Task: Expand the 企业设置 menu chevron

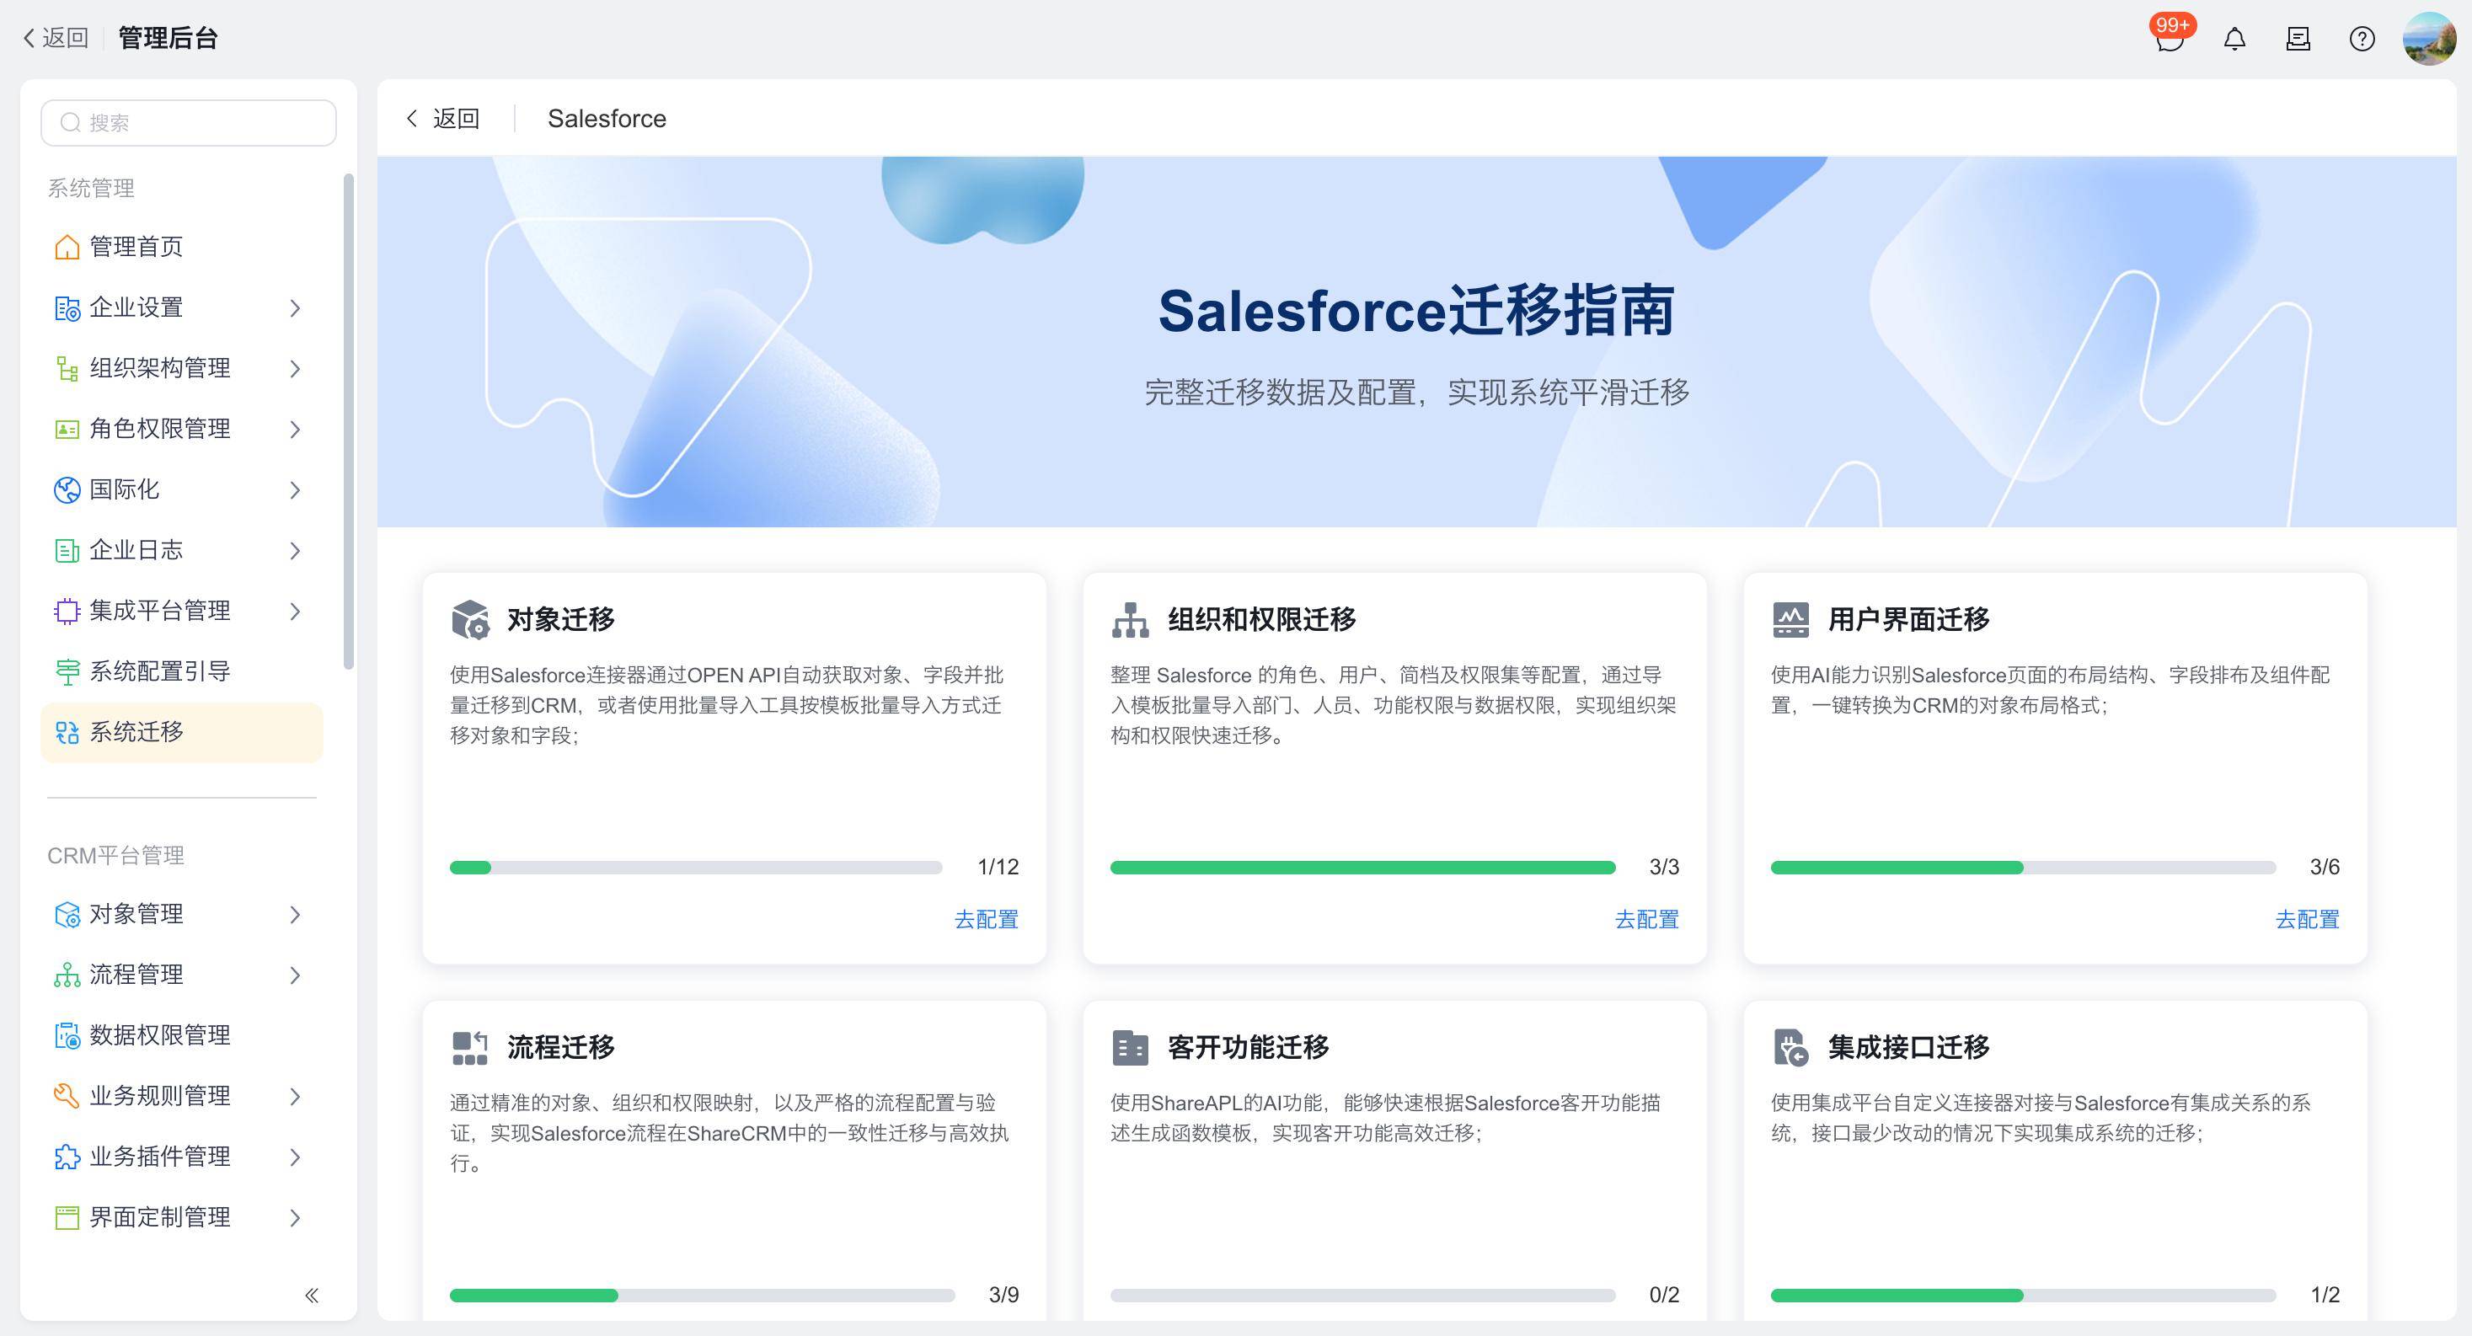Action: click(295, 308)
